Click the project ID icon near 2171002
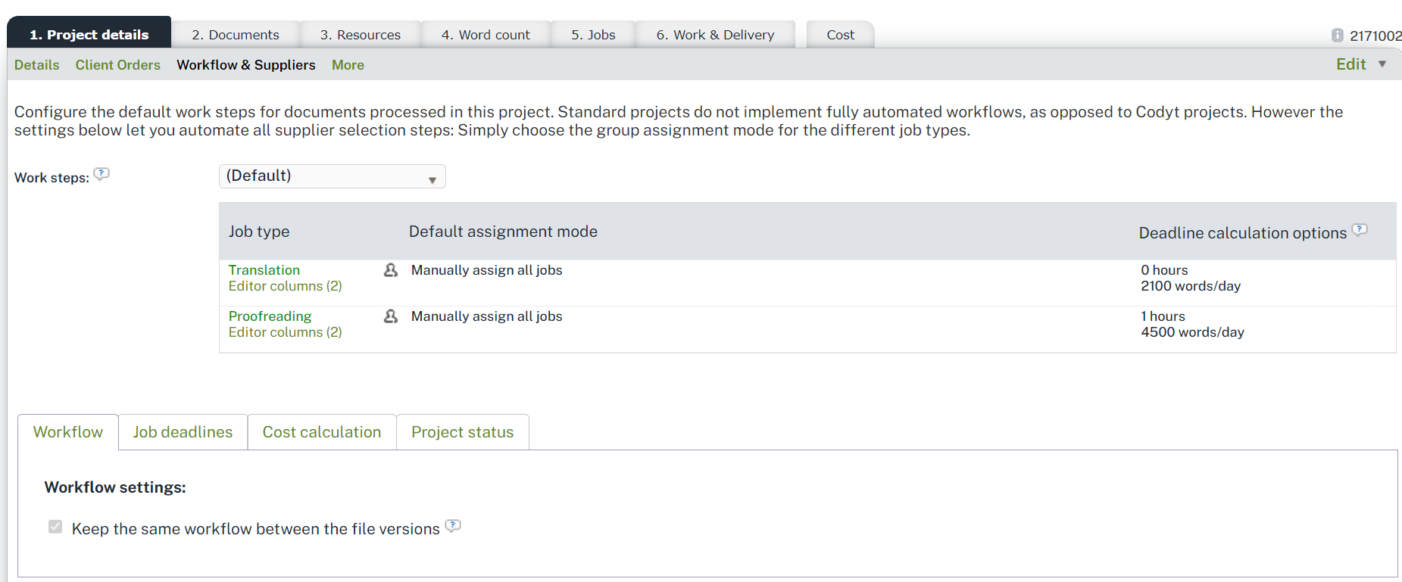This screenshot has width=1402, height=582. point(1337,36)
